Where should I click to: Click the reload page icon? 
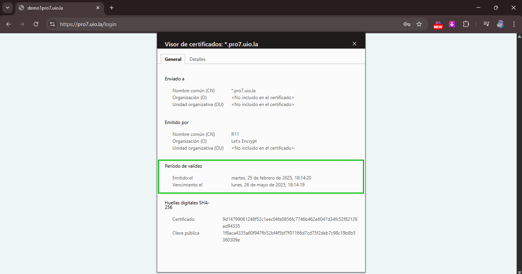(x=36, y=24)
